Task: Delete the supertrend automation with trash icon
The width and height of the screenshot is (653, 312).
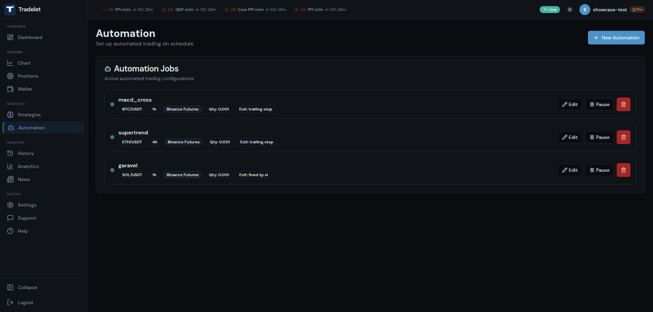Action: 623,137
